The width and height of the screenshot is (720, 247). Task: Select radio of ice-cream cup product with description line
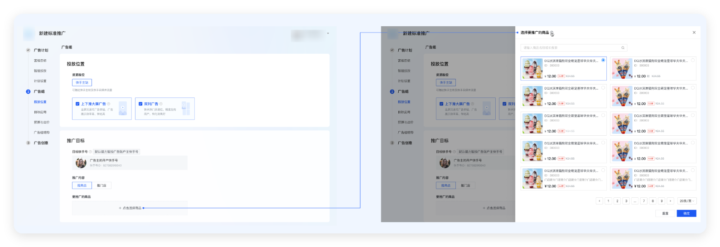(x=603, y=170)
